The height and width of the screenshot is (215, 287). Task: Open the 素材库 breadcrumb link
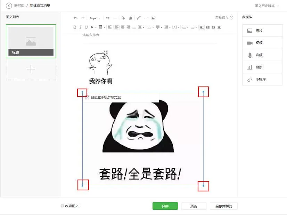coord(19,6)
